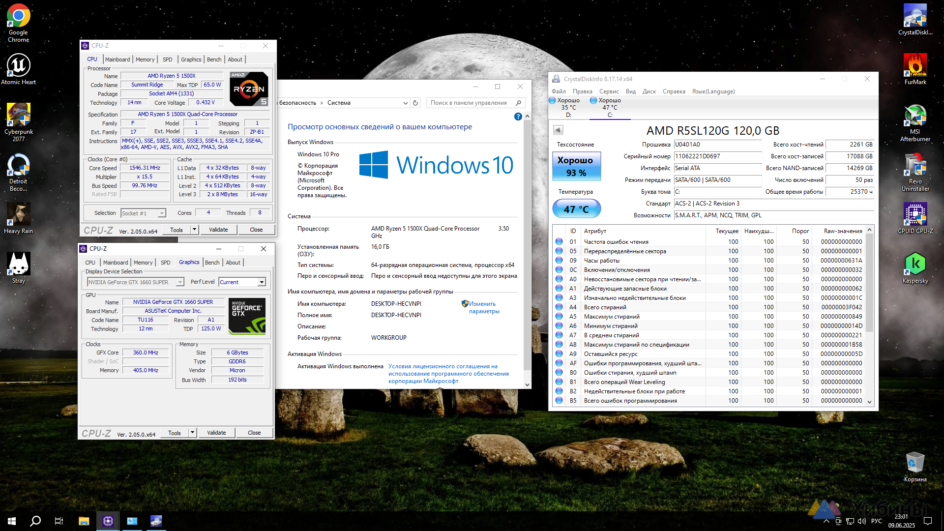Image resolution: width=944 pixels, height=531 pixels.
Task: Select attribute row 0C Включения/отключения
Action: point(708,270)
